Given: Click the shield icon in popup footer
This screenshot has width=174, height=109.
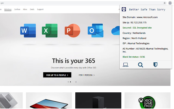Looking at the screenshot, I should (155, 65).
